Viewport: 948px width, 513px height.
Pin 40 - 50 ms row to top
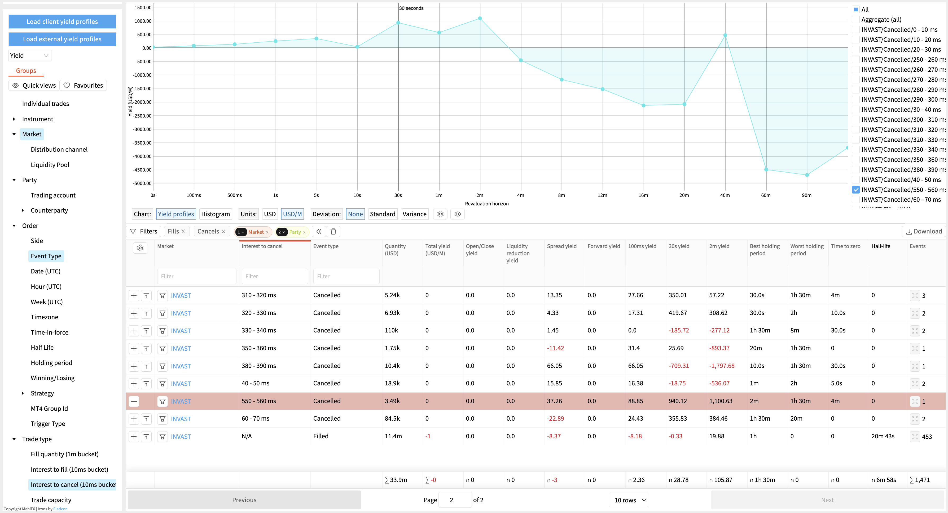coord(147,384)
